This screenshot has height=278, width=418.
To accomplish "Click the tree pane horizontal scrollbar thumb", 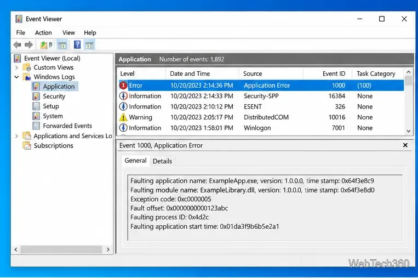I will pyautogui.click(x=61, y=249).
